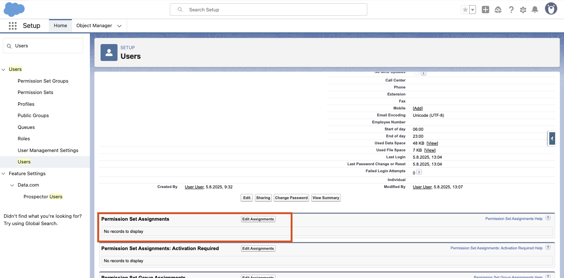Collapse the Users tree section
This screenshot has width=564, height=278.
click(4, 69)
